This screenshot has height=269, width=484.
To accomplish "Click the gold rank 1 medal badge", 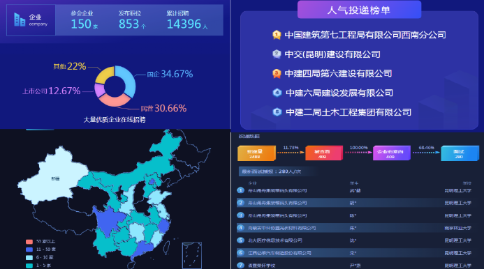I will tap(277, 35).
